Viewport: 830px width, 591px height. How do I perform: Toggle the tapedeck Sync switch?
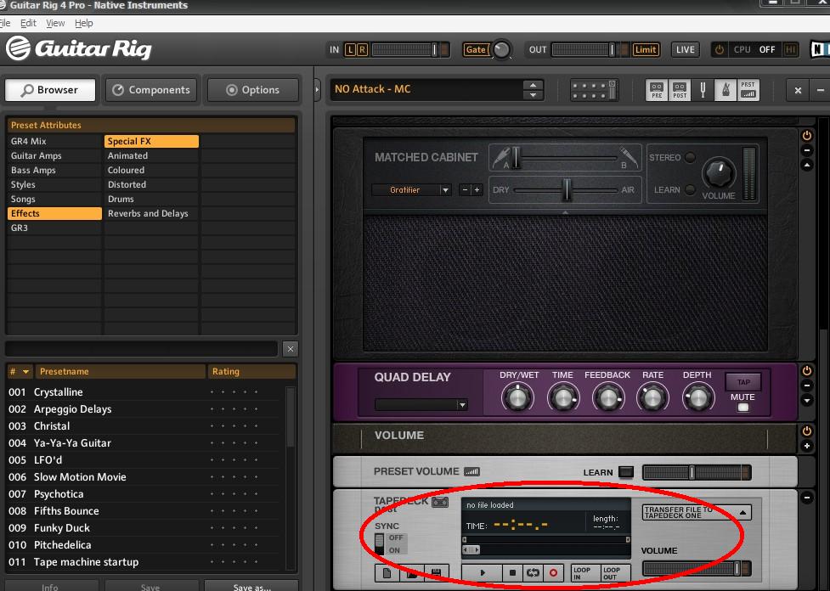coord(379,543)
